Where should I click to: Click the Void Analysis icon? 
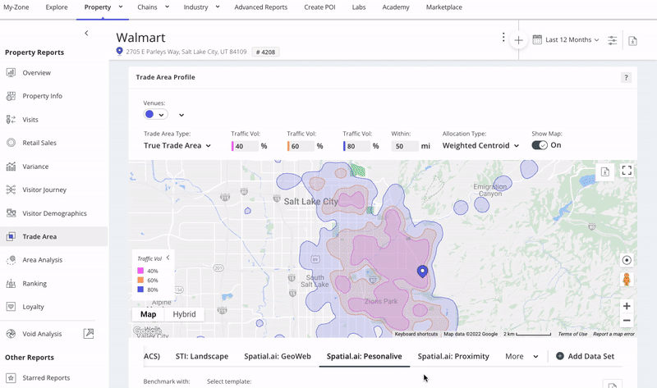point(11,334)
